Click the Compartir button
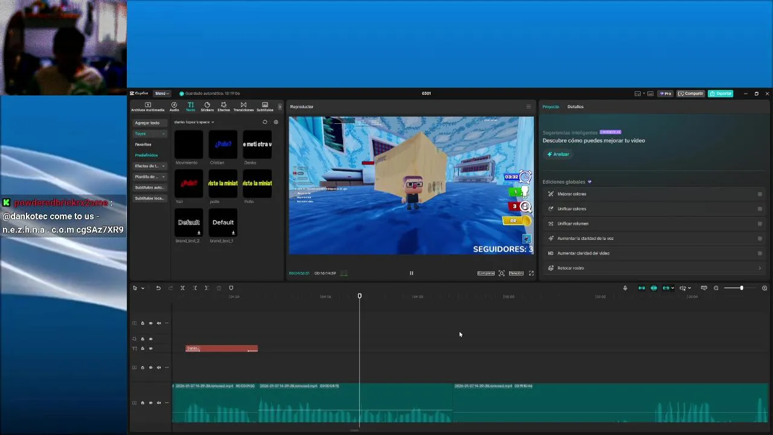773x435 pixels. tap(690, 94)
